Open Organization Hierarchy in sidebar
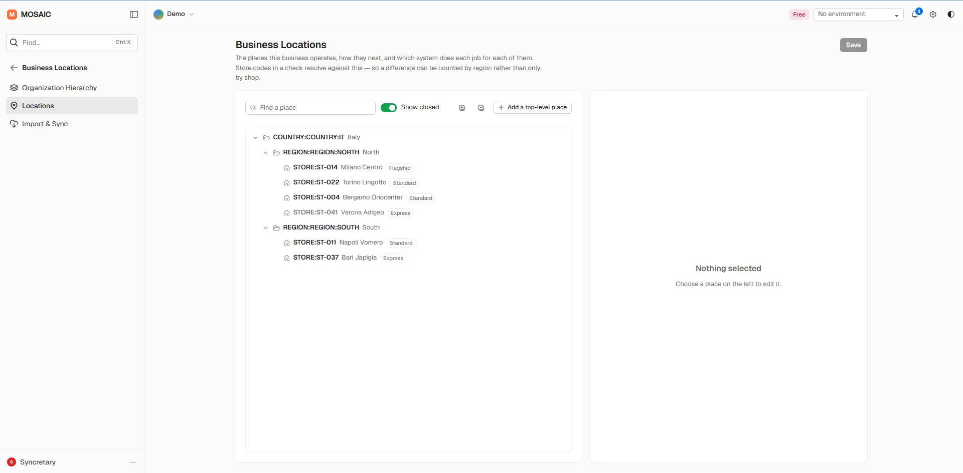The width and height of the screenshot is (963, 473). pos(72,88)
